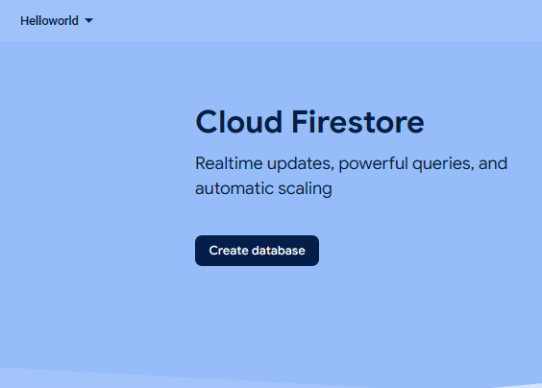
Task: Select the Cloud Firestore heading text
Action: click(309, 122)
